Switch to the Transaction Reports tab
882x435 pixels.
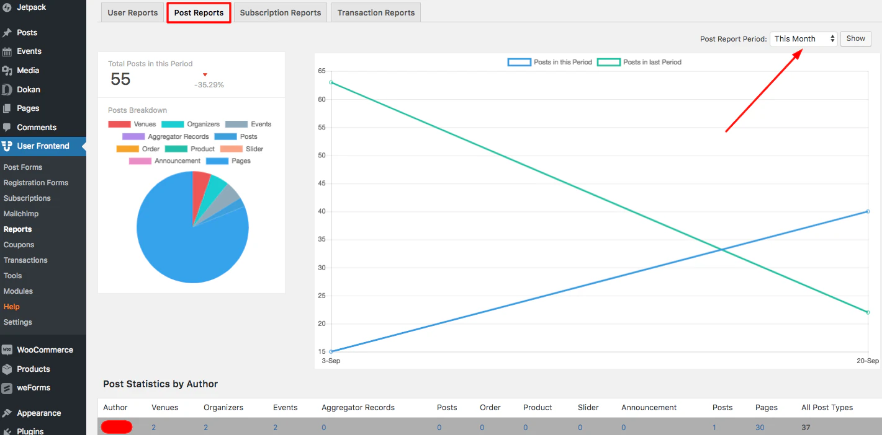pyautogui.click(x=376, y=12)
